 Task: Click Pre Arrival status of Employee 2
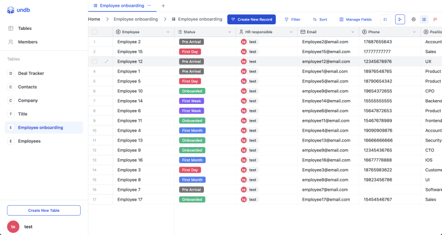pyautogui.click(x=191, y=42)
